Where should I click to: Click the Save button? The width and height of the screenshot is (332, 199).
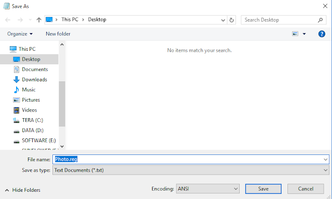[264, 189]
